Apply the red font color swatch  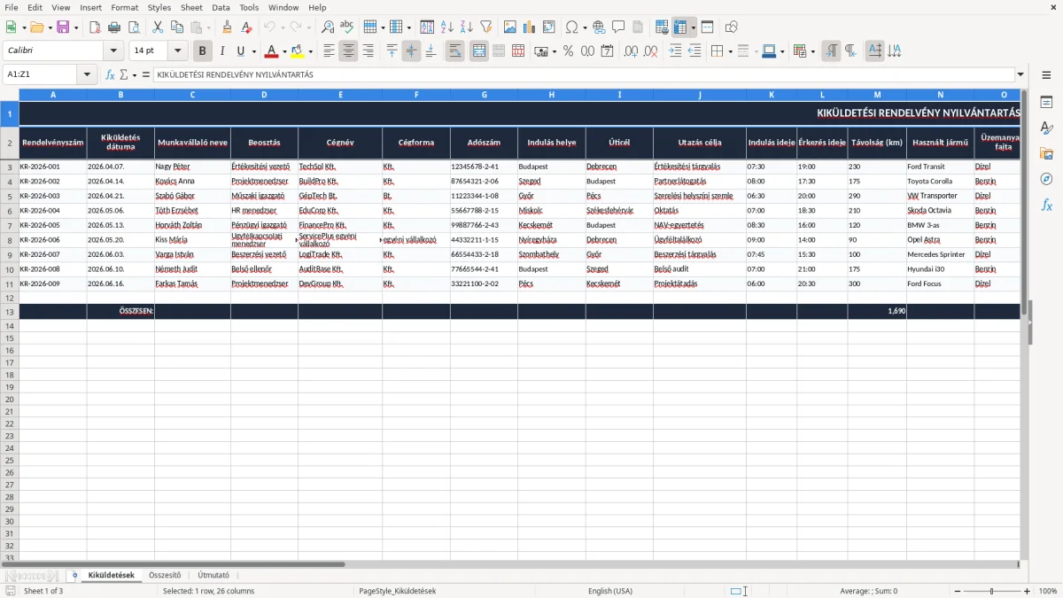point(272,51)
